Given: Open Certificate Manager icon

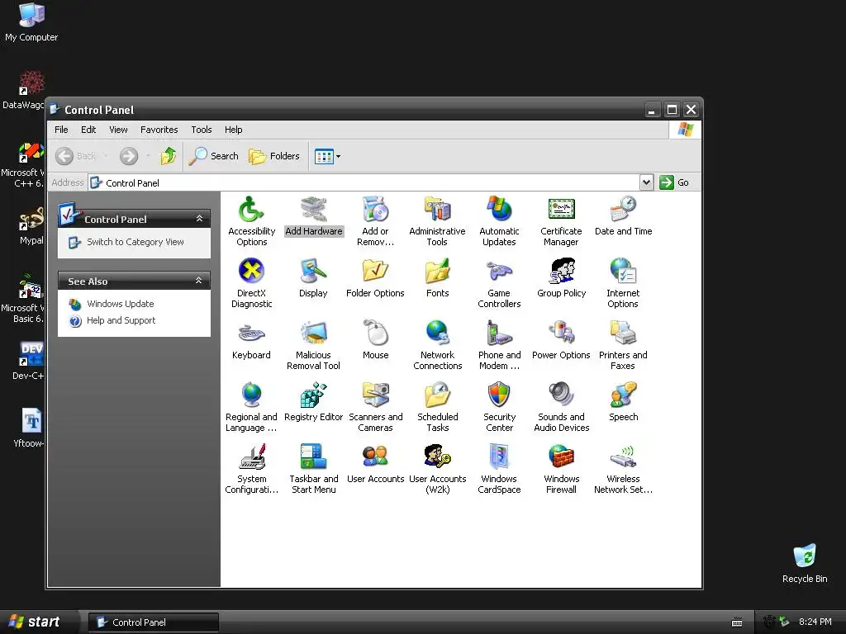Looking at the screenshot, I should click(x=561, y=221).
